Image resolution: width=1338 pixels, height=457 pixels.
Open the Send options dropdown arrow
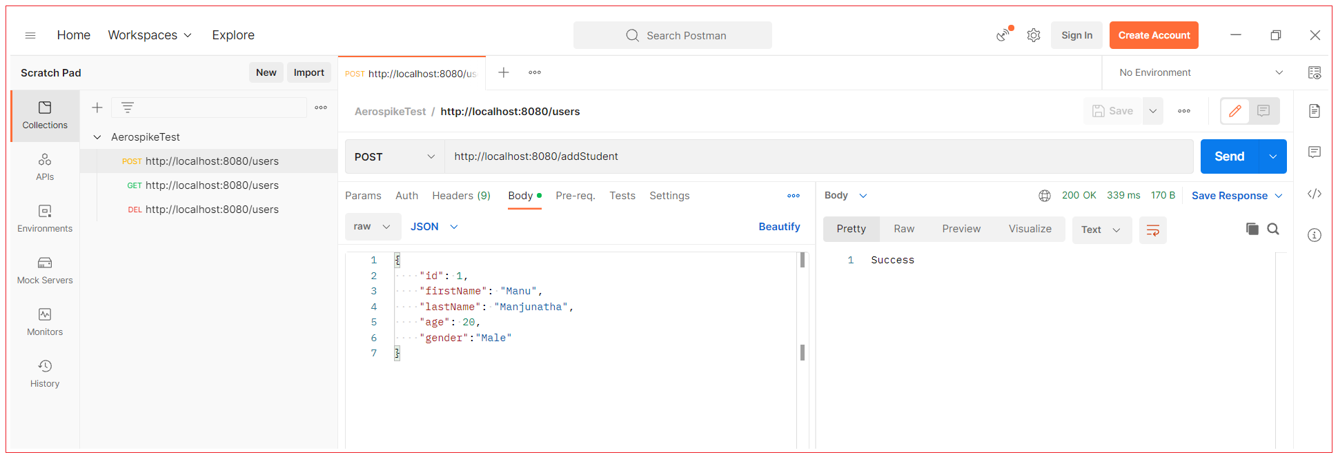click(x=1273, y=156)
